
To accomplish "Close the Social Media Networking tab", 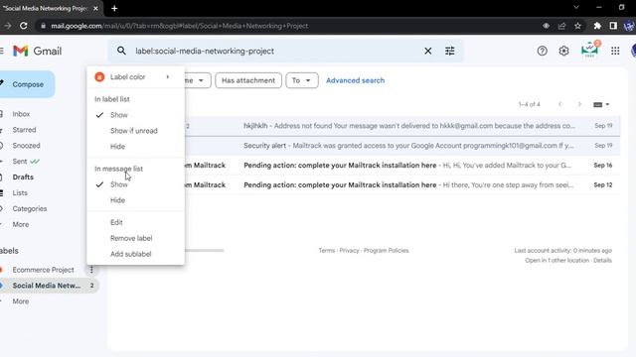I will tap(95, 8).
